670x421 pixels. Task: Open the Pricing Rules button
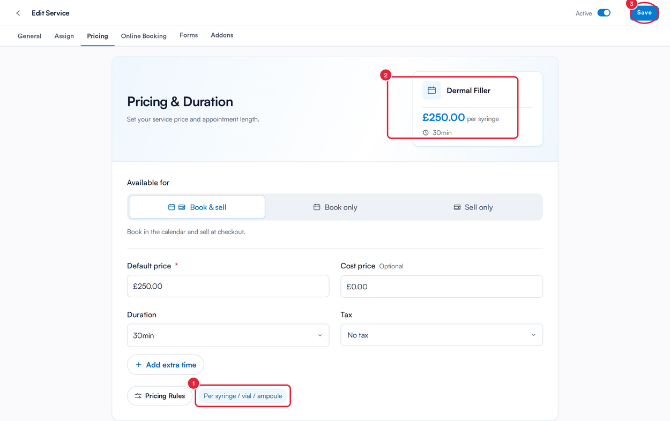(160, 396)
